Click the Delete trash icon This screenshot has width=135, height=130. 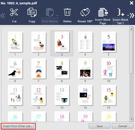tap(67, 12)
